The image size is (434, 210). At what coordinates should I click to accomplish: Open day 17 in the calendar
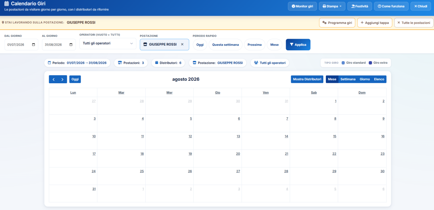(x=94, y=154)
